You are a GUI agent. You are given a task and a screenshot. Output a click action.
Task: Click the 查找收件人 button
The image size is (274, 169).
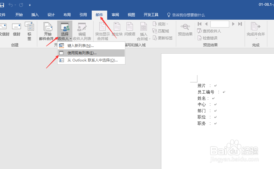pyautogui.click(x=209, y=31)
